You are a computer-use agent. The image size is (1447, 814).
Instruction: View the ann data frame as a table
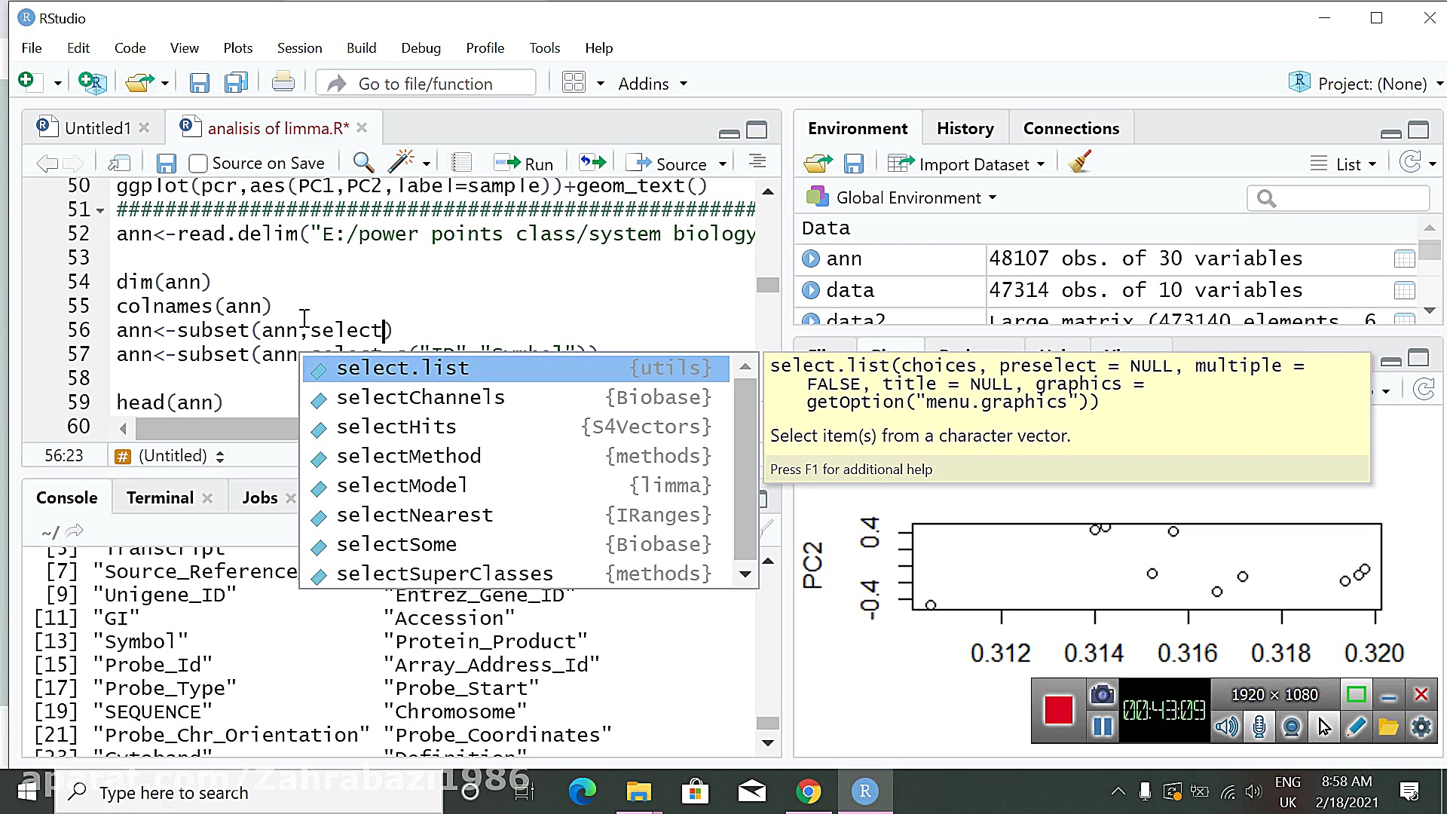1405,259
